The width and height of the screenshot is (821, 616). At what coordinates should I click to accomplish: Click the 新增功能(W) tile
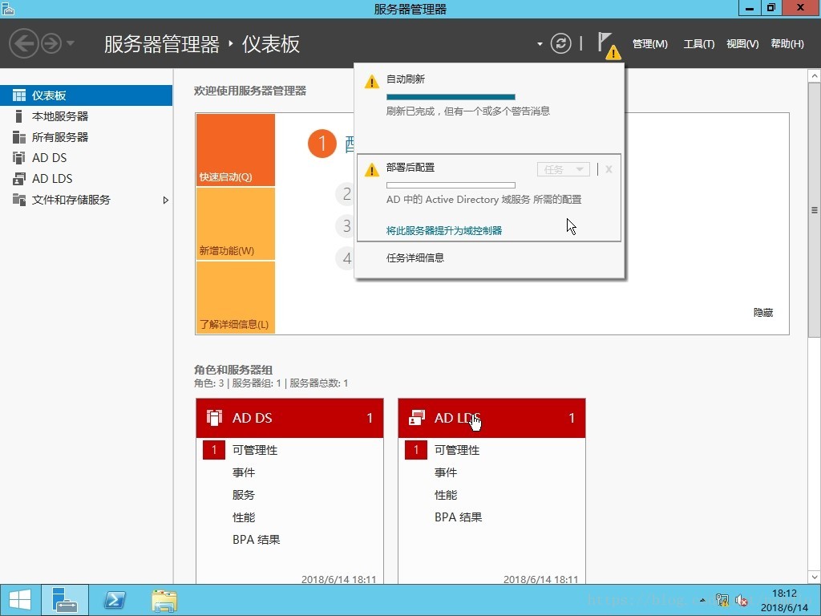point(236,224)
